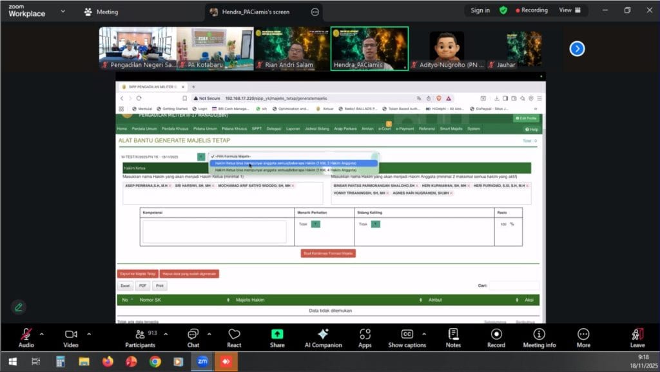The image size is (660, 372).
Task: Open Firefox from the Windows taskbar
Action: (x=108, y=362)
